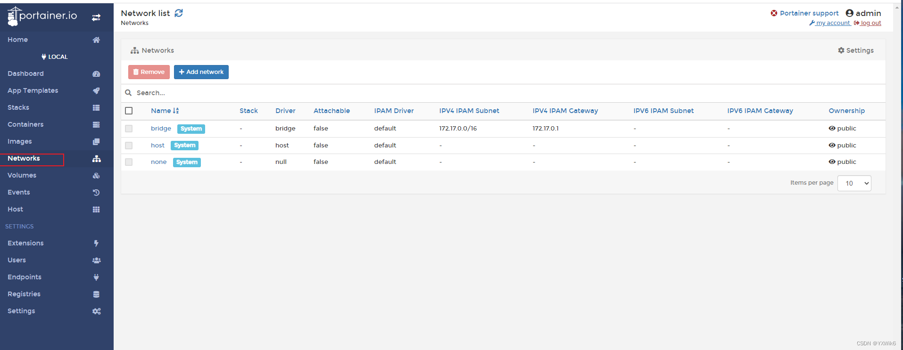Screen dimensions: 903x350
Task: Click the Images clone icon
Action: (x=96, y=142)
